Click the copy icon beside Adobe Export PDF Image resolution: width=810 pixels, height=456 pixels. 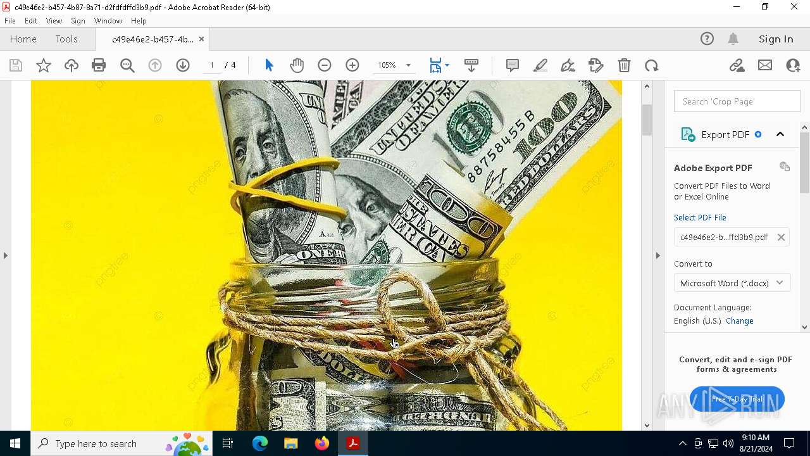pos(785,167)
